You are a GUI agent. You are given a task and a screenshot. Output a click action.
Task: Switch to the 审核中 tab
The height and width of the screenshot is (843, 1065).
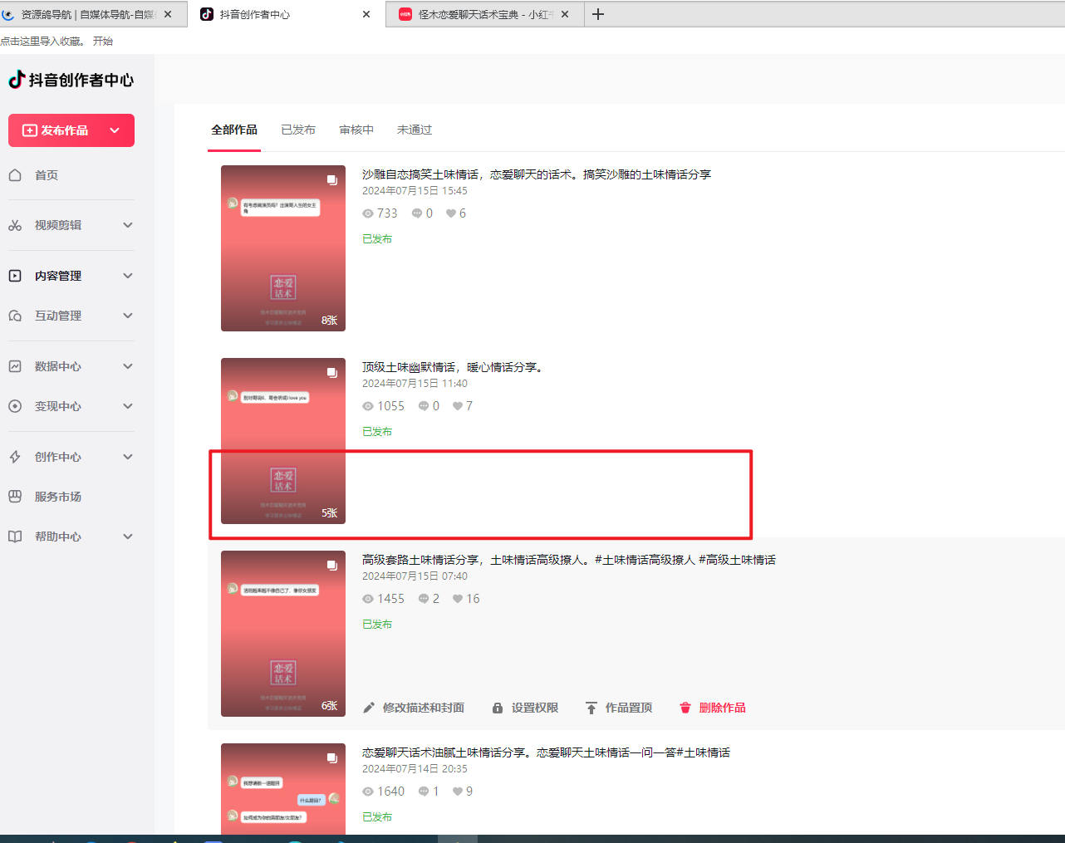click(x=356, y=130)
